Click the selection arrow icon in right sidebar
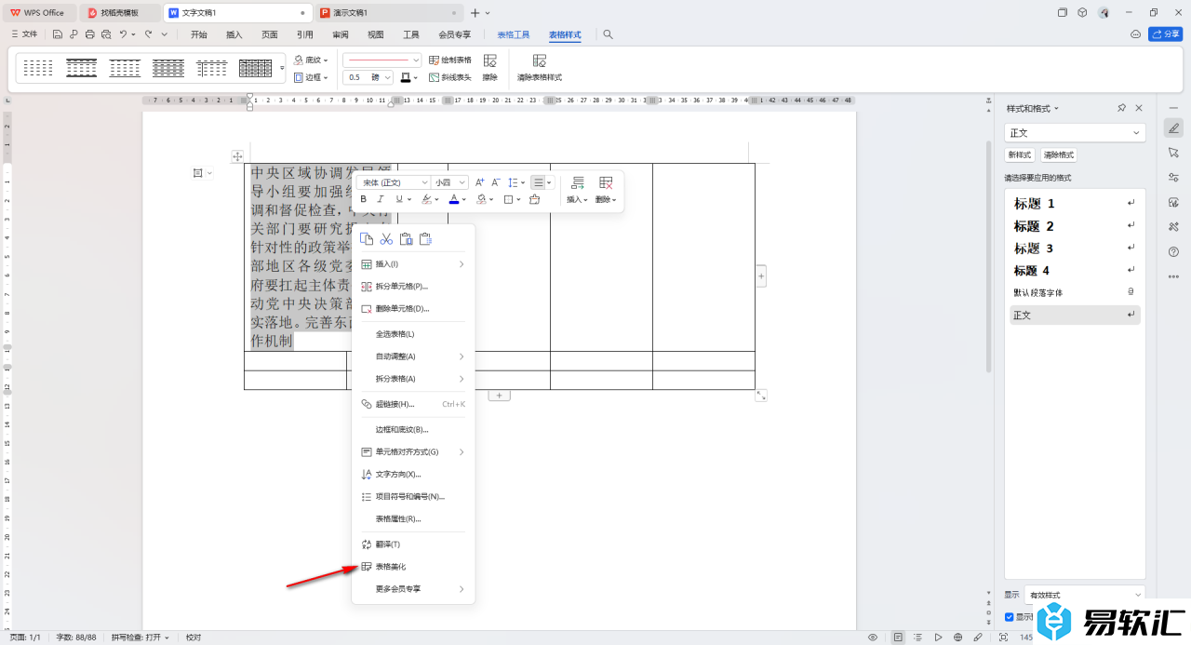The width and height of the screenshot is (1191, 645). pyautogui.click(x=1173, y=152)
